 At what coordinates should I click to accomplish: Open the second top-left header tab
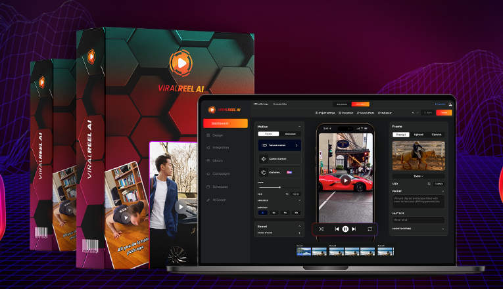tap(280, 104)
